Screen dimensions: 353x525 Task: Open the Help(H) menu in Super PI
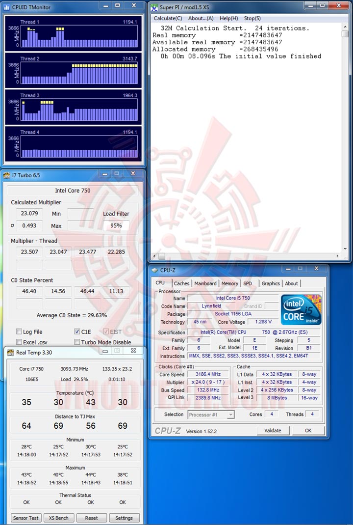click(228, 18)
